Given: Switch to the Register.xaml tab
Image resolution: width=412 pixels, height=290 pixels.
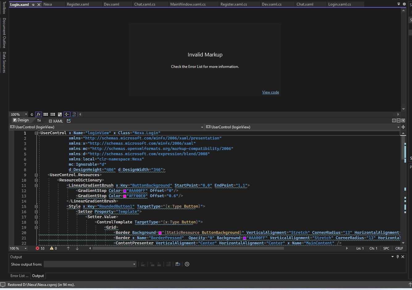Looking at the screenshot, I should pyautogui.click(x=78, y=4).
